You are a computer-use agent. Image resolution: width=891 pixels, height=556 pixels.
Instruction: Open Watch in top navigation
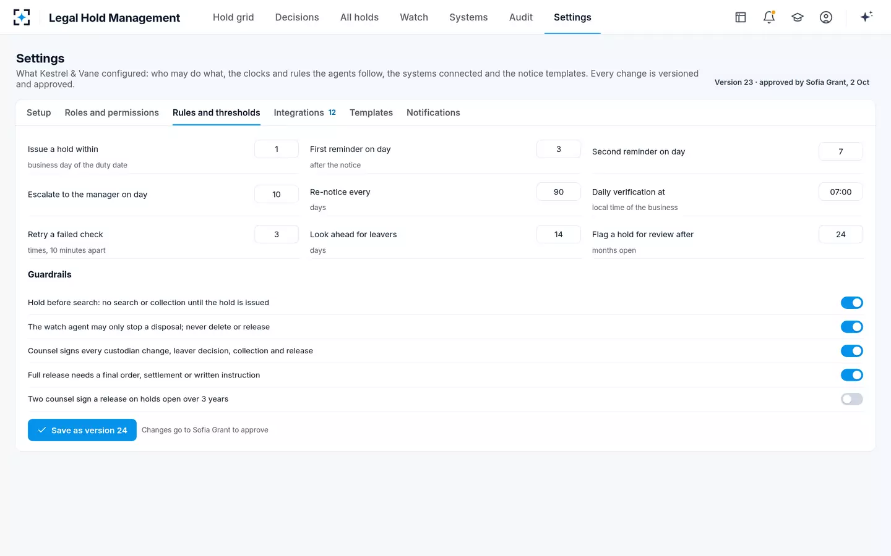414,17
